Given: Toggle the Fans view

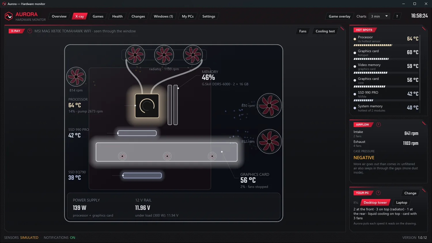Looking at the screenshot, I should tap(303, 31).
